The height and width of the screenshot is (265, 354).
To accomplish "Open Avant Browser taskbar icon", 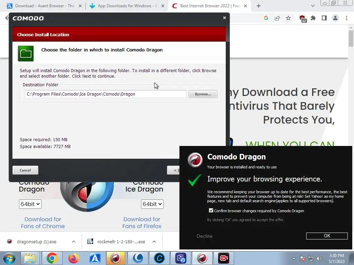I will (x=95, y=258).
